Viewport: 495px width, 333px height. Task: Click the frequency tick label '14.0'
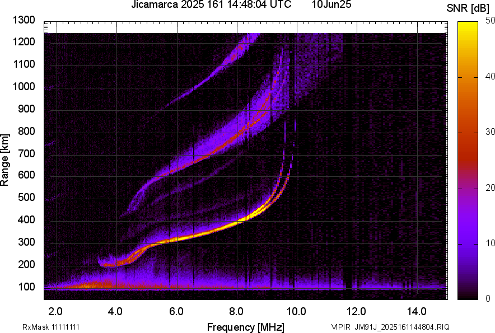tap(417, 312)
